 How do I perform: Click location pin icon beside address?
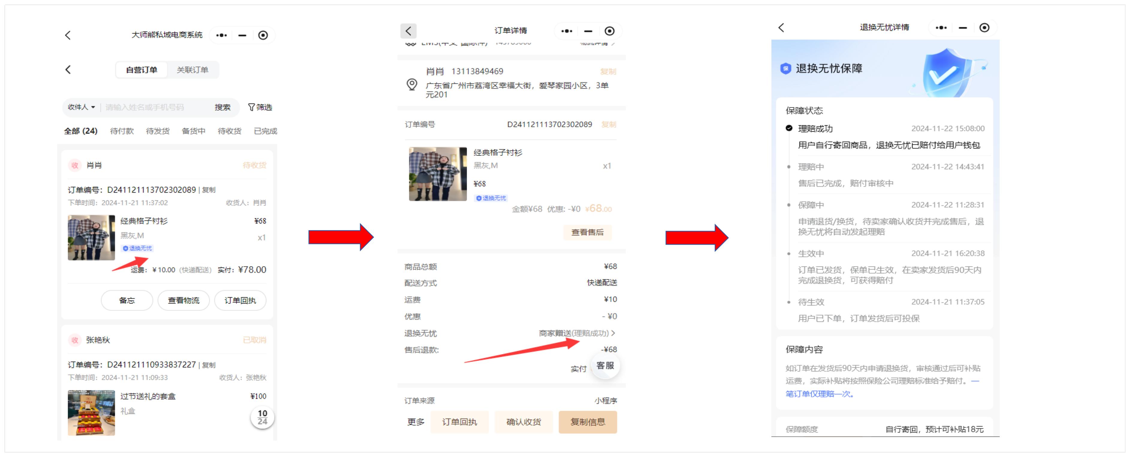click(x=412, y=84)
